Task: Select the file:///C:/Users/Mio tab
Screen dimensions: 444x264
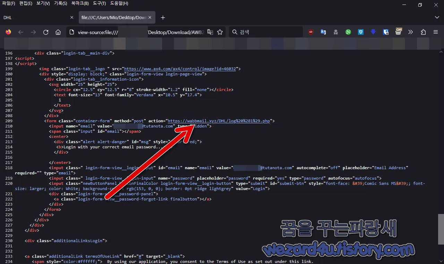Action: pyautogui.click(x=117, y=17)
